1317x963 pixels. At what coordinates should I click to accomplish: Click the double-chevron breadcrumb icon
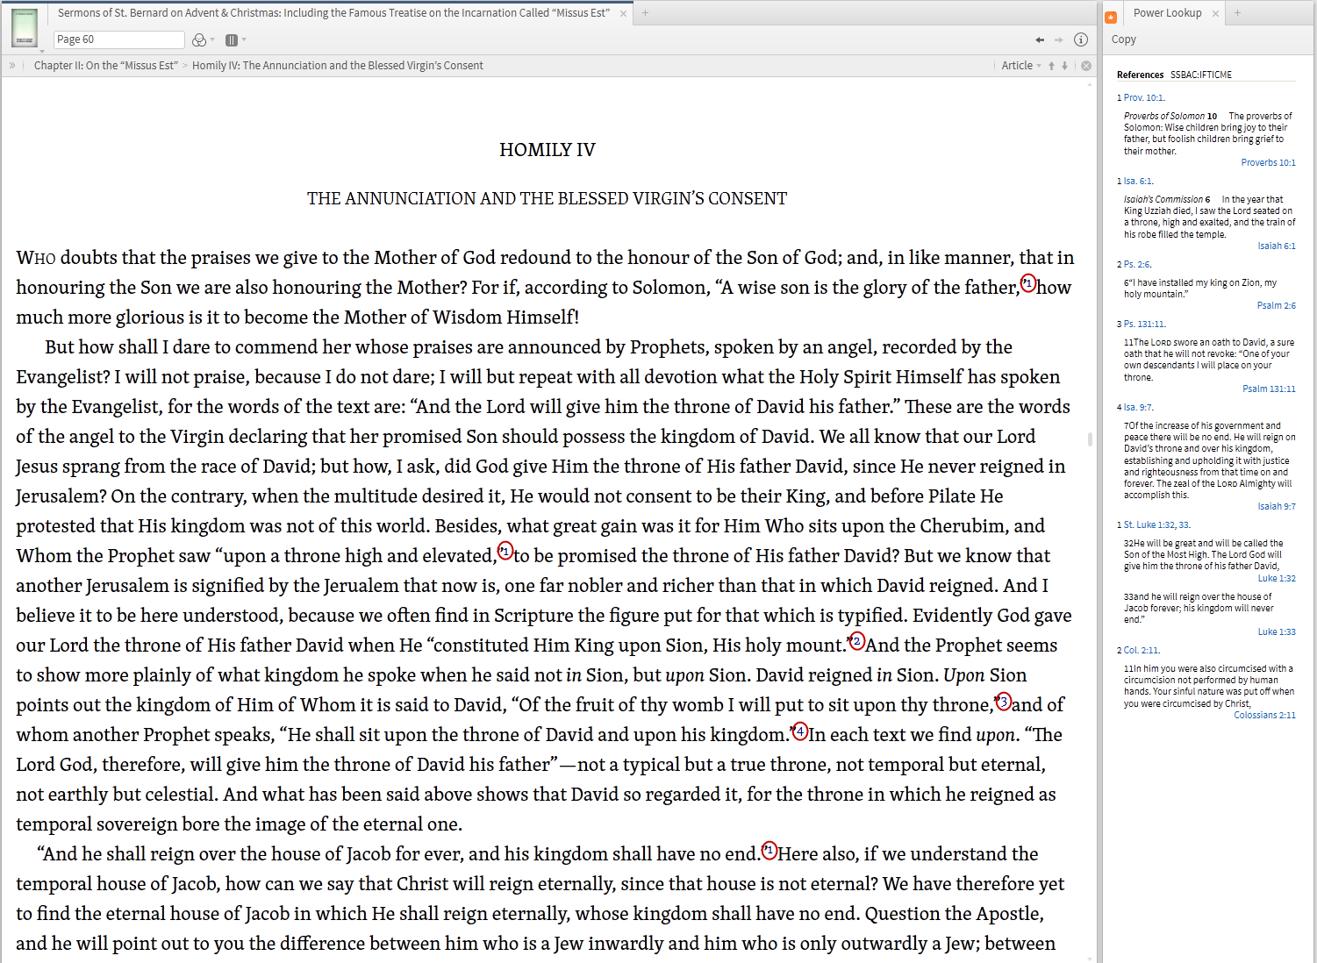[12, 65]
